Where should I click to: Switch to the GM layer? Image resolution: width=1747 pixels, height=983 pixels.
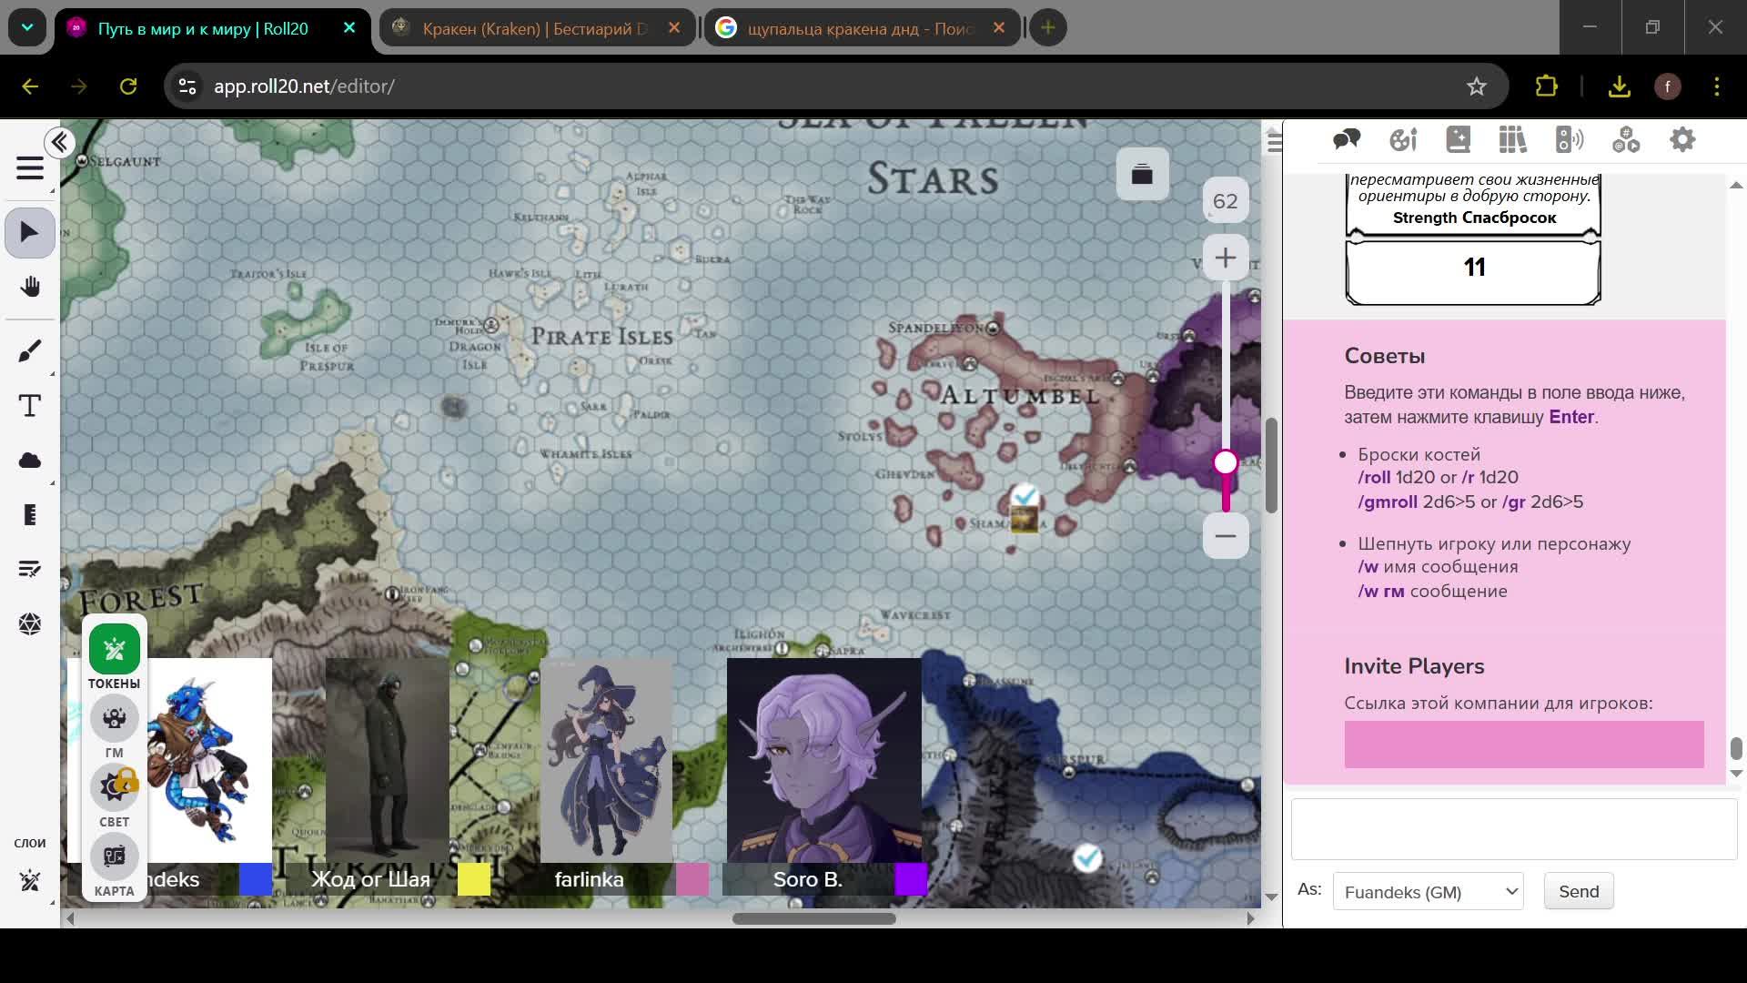[115, 719]
